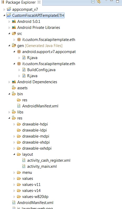This screenshot has width=122, height=209.
Task: Collapse the layout folder
Action: [x=14, y=154]
